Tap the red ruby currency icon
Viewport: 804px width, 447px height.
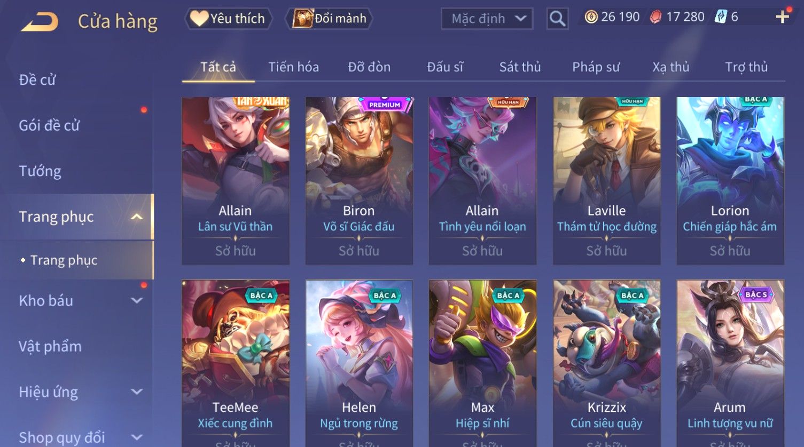click(656, 18)
